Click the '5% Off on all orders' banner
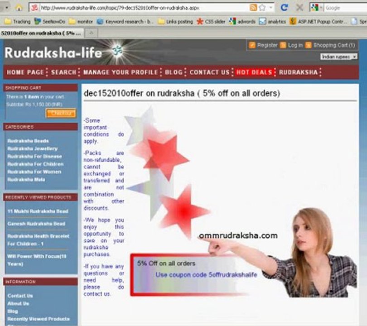 166,264
